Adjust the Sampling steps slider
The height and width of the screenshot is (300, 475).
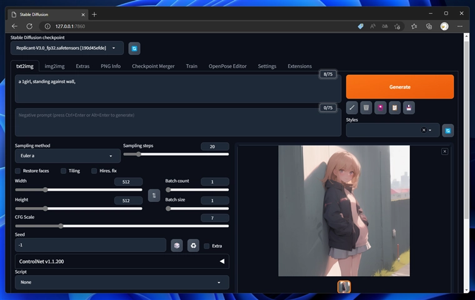176,154
